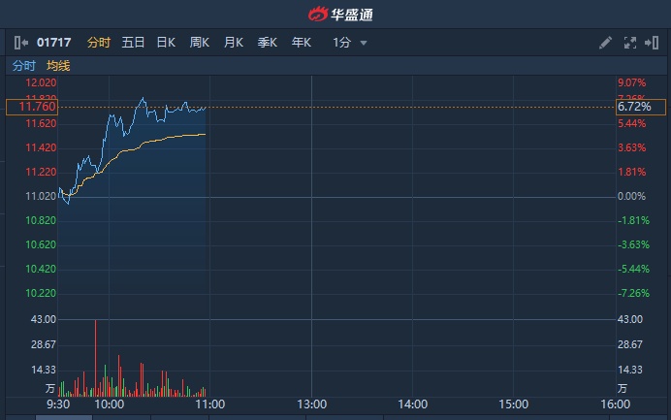
Task: Switch to the 分时 intraday tab
Action: 99,43
